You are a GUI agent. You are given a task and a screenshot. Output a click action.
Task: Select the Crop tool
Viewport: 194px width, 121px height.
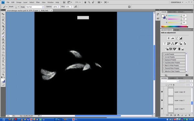3,26
